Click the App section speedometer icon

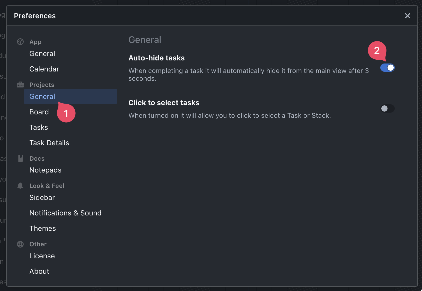(x=20, y=42)
